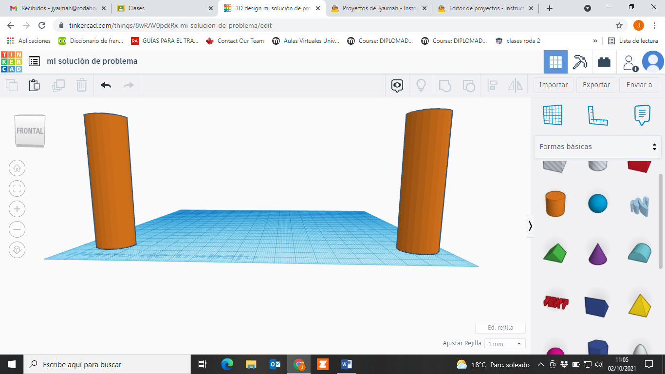Click the Ed. rejilla button
The height and width of the screenshot is (374, 665).
point(500,328)
